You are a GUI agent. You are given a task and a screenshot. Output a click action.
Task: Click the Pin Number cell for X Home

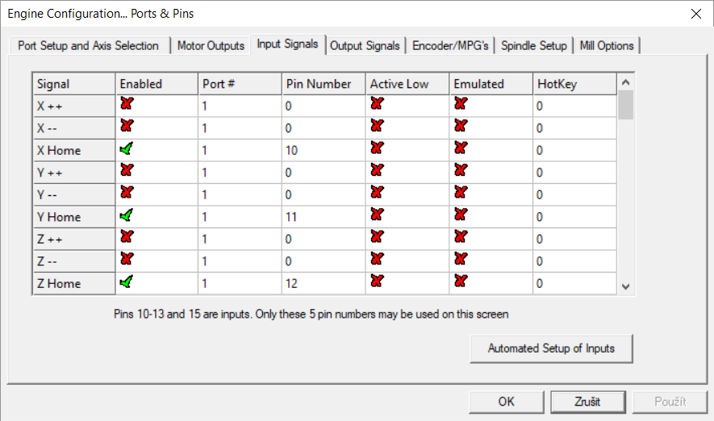[x=323, y=150]
